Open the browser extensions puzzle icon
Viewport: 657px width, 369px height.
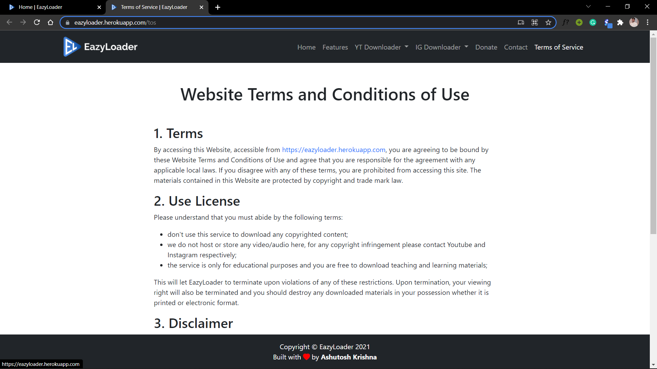620,22
